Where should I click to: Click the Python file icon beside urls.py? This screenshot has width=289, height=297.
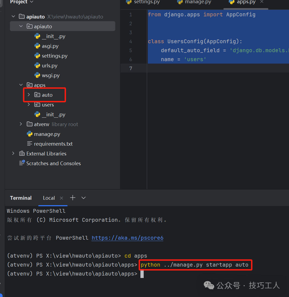tap(37, 65)
